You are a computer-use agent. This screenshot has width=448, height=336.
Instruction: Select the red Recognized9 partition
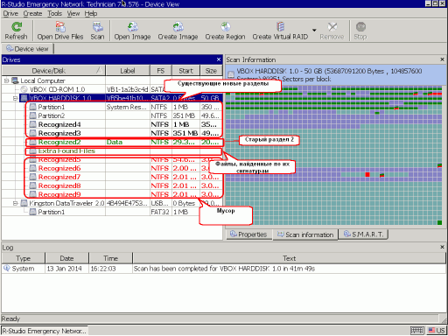point(59,194)
